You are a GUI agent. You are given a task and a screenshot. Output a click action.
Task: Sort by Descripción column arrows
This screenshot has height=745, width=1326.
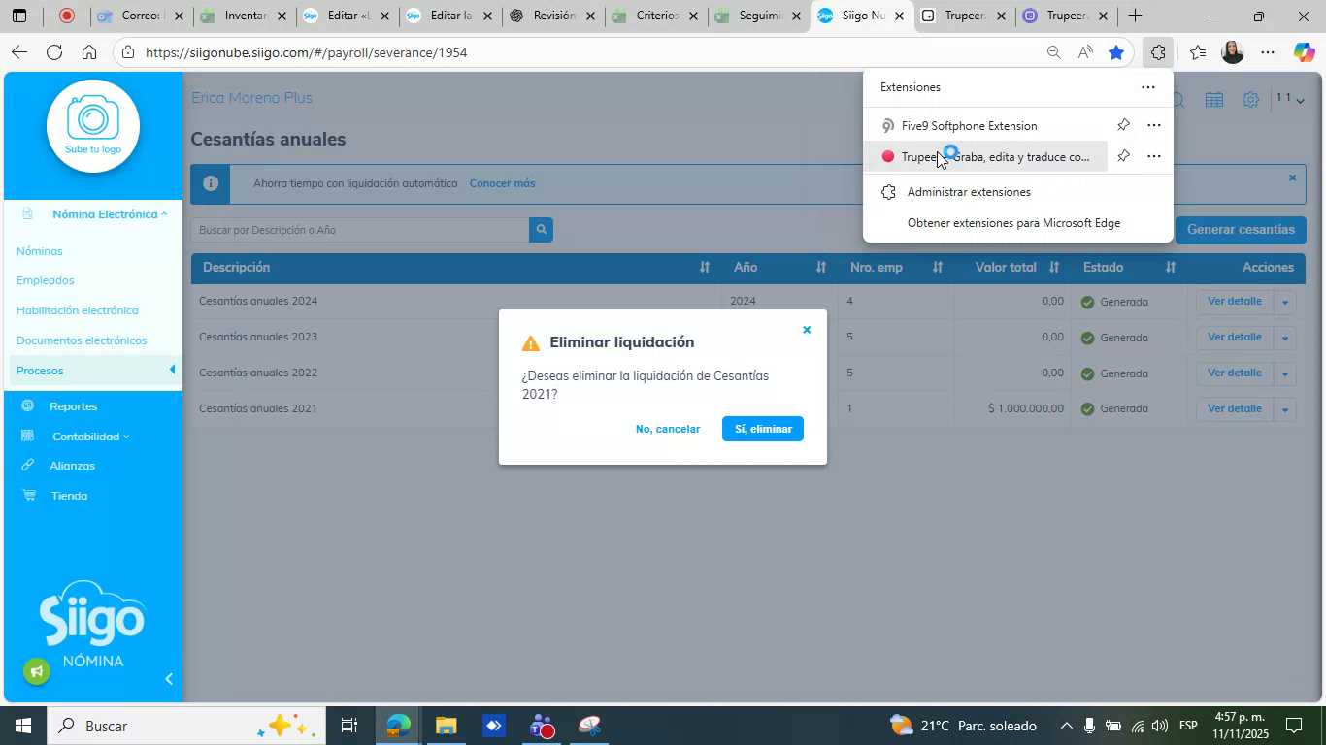click(705, 267)
